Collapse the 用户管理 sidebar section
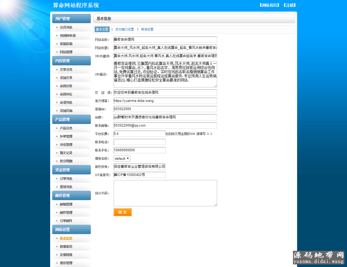The width and height of the screenshot is (347, 267). click(x=71, y=19)
